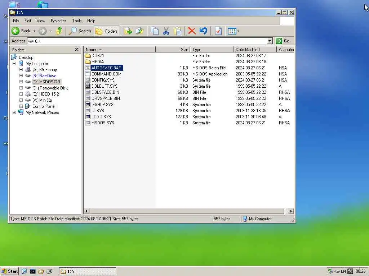369x276 pixels.
Task: Select the DOS71 folder icon
Action: (x=88, y=56)
